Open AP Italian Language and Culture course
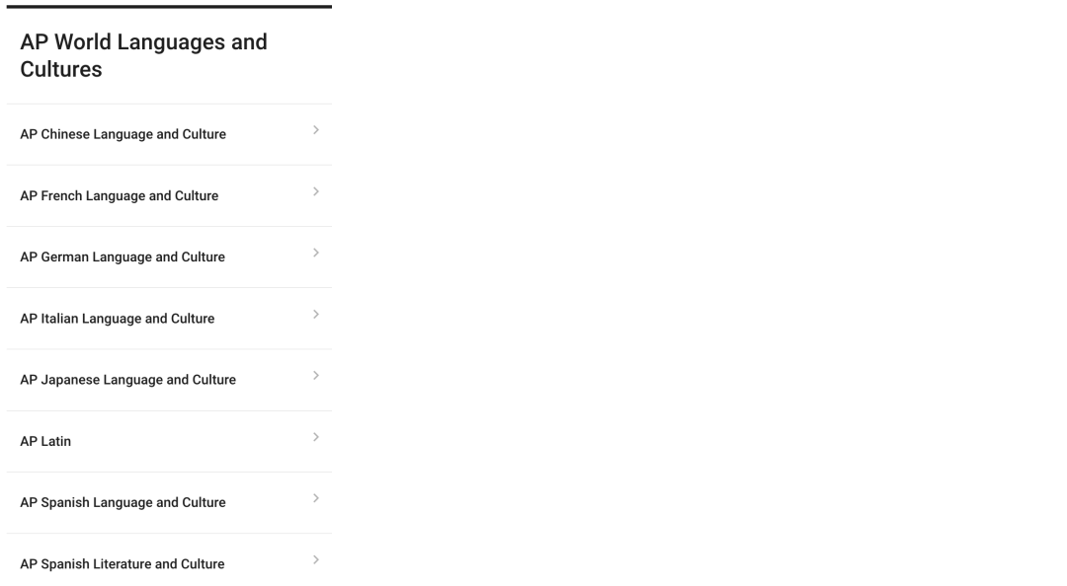 [x=117, y=318]
